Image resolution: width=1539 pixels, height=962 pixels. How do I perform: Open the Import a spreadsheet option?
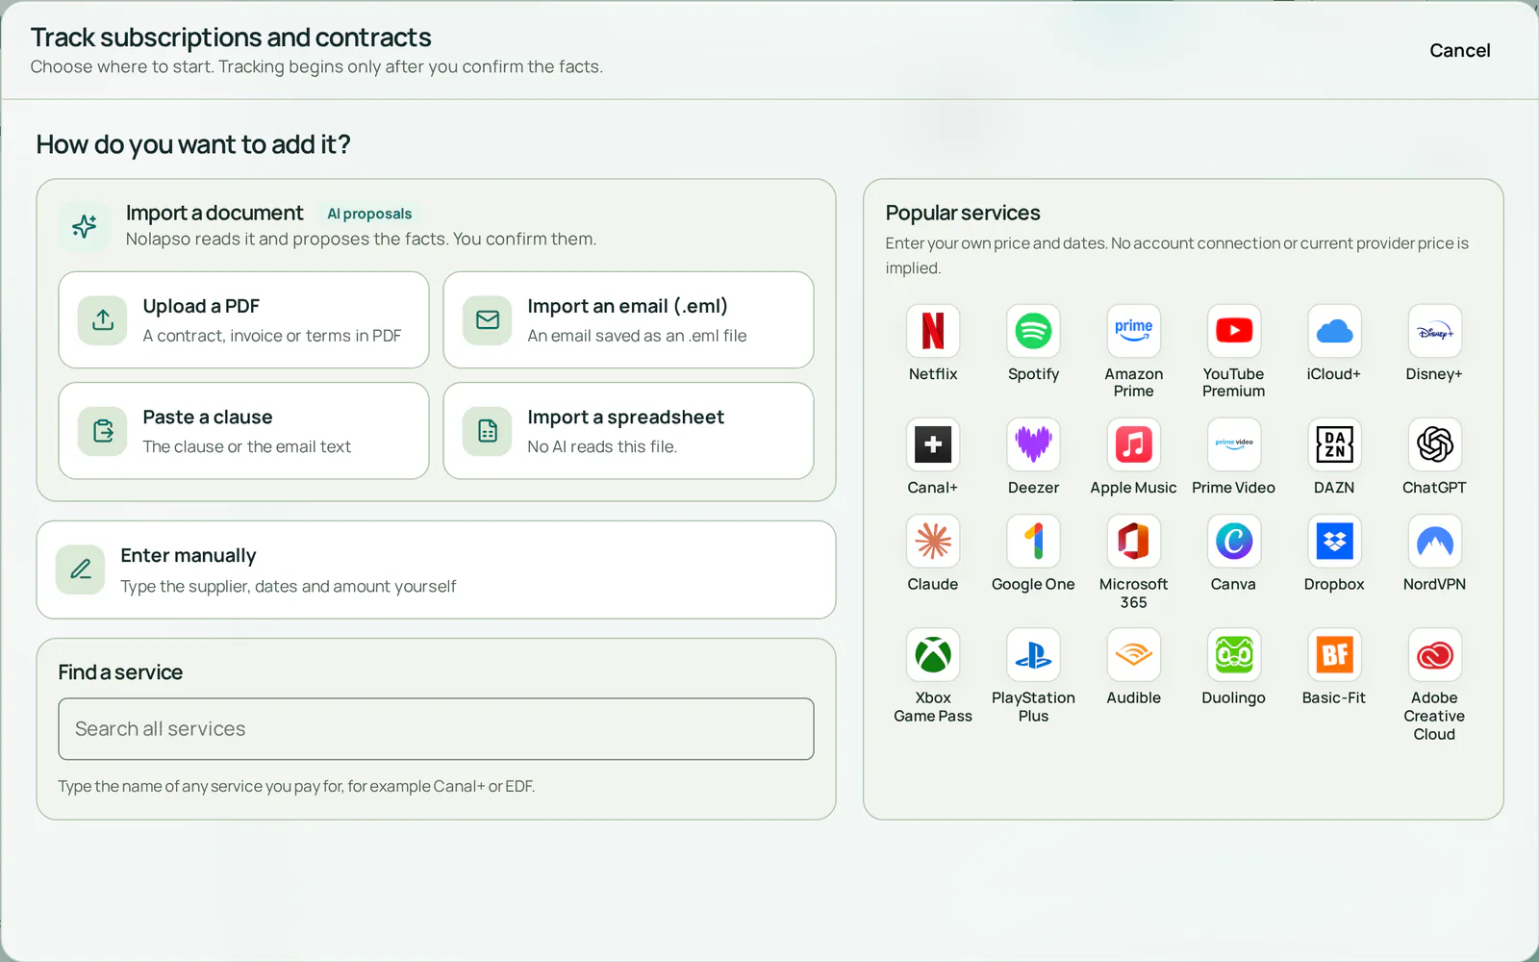point(628,431)
